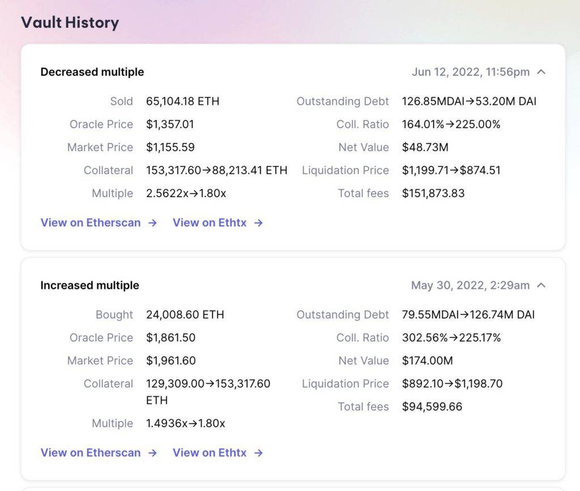This screenshot has width=580, height=491.
Task: Click the Jun 12, 2022, 11:56pm timestamp
Action: point(471,72)
